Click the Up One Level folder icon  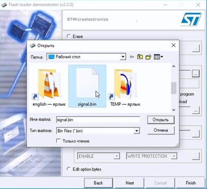click(x=140, y=57)
